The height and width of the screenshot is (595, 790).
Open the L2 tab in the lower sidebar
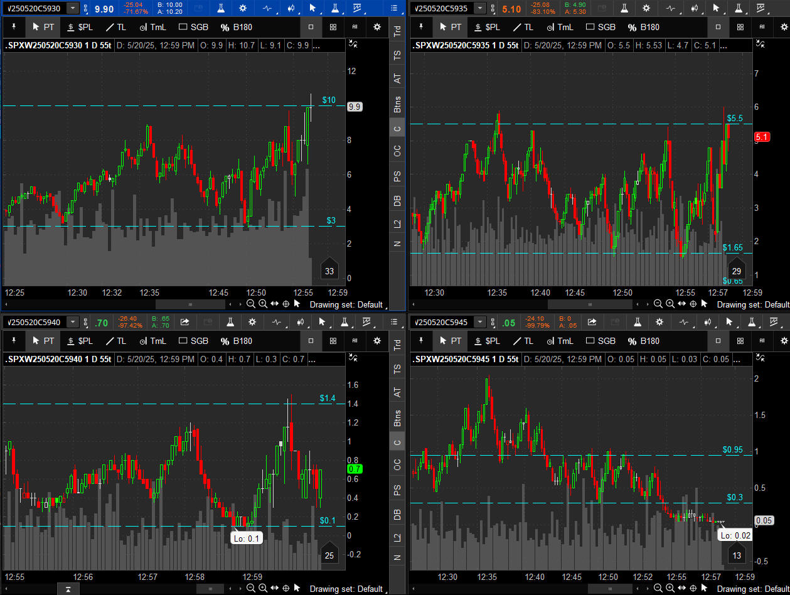(x=397, y=537)
